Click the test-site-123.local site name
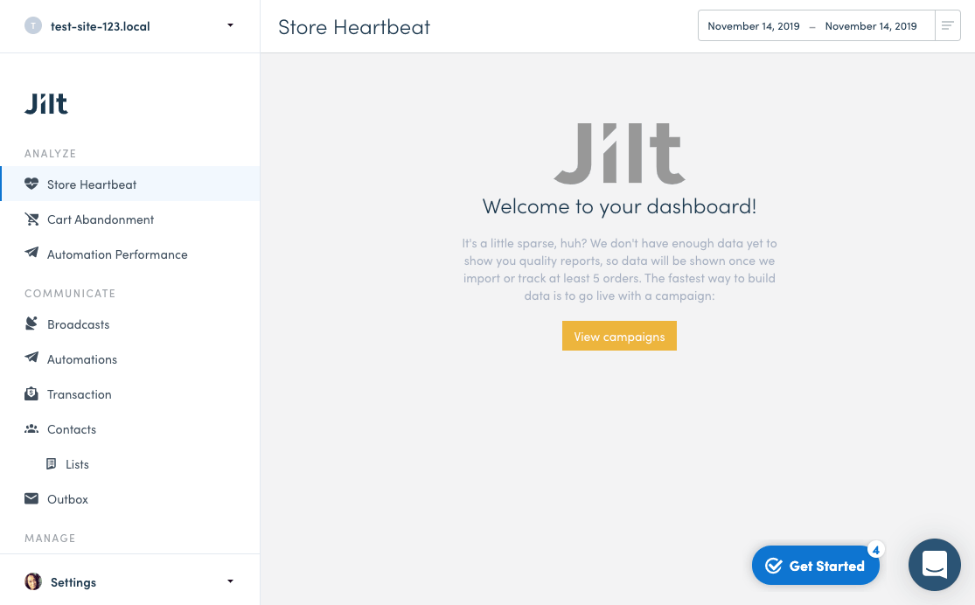 100,26
